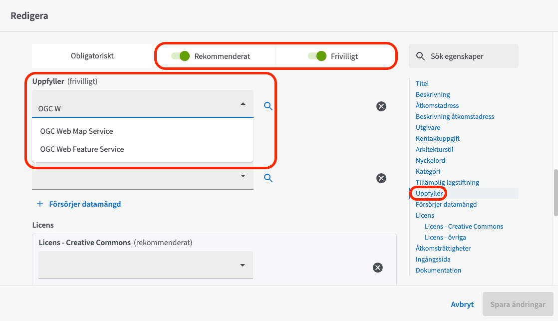Remove the Försörjer datamängd field entry
This screenshot has height=321, width=558.
381,178
